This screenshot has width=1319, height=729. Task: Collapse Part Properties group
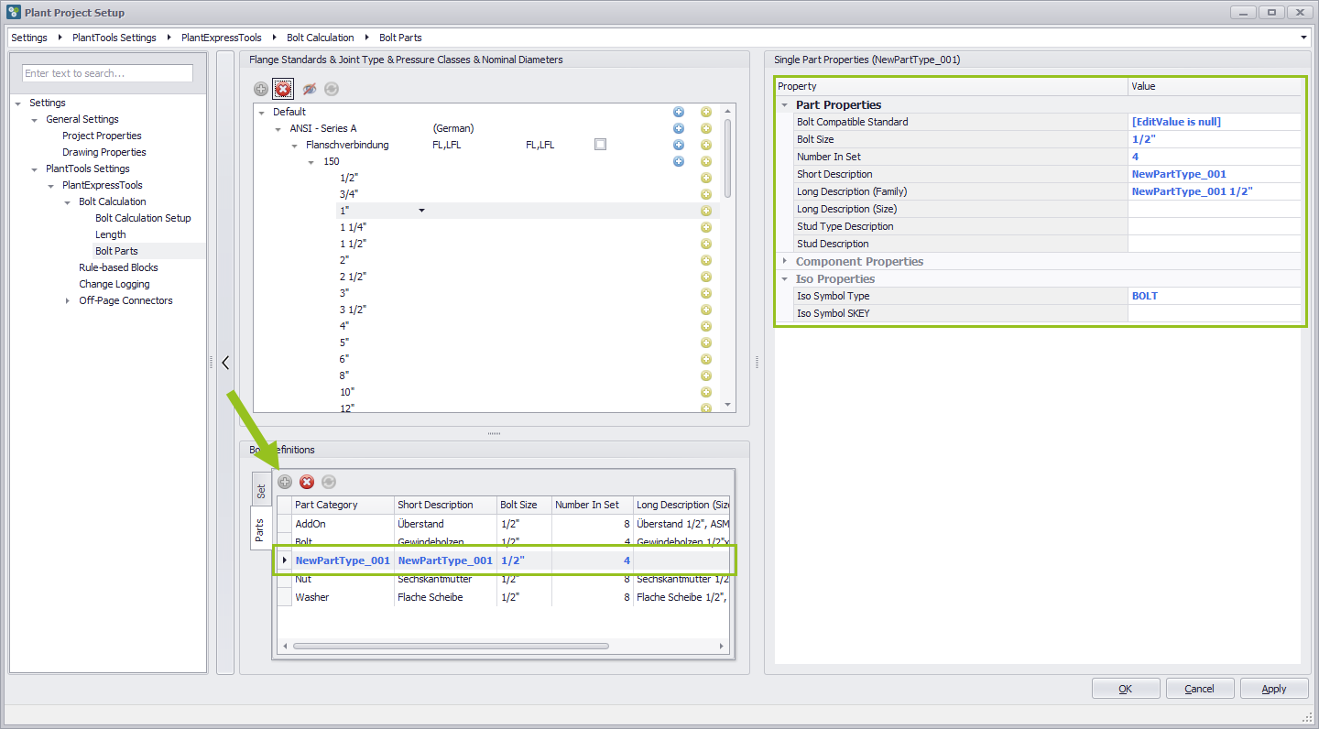(x=784, y=104)
